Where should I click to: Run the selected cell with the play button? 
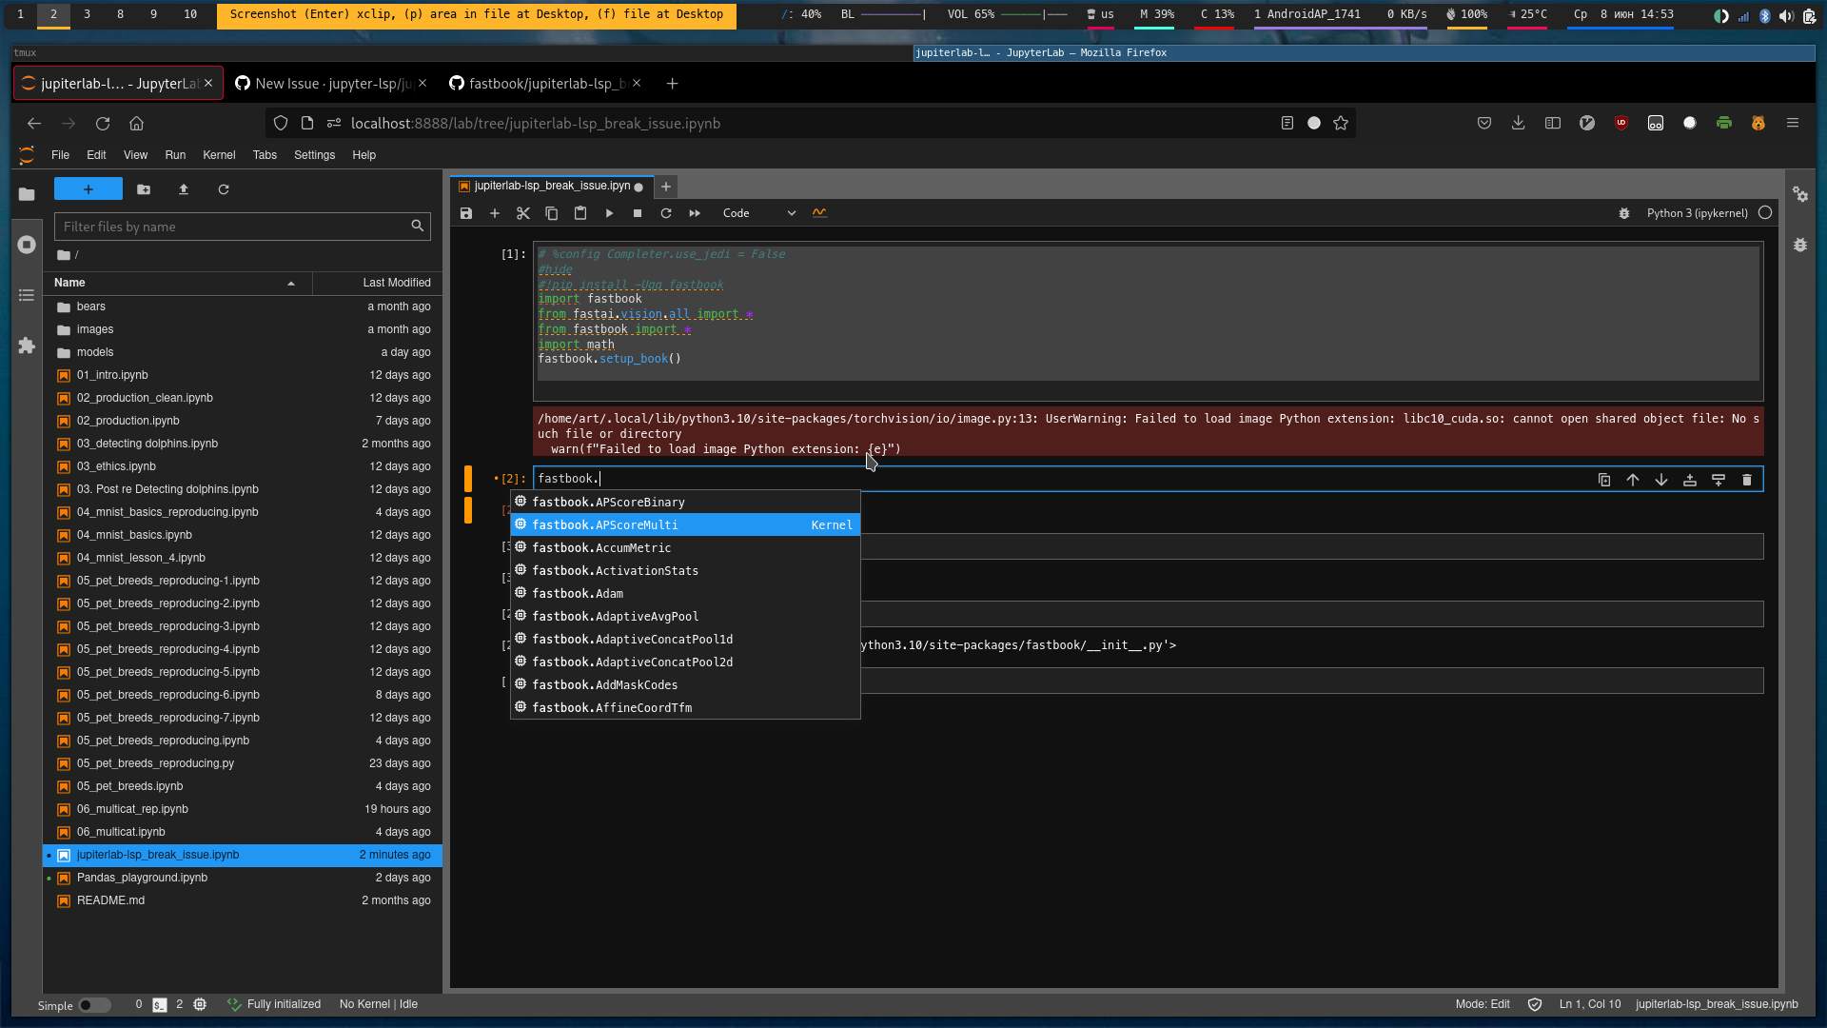609,213
